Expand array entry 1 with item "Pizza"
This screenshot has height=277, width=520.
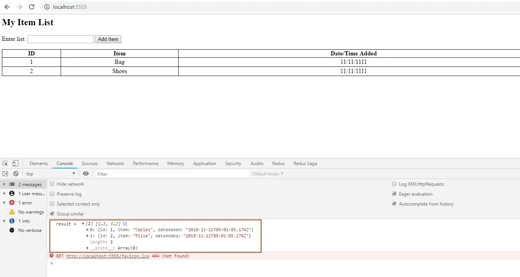click(88, 236)
